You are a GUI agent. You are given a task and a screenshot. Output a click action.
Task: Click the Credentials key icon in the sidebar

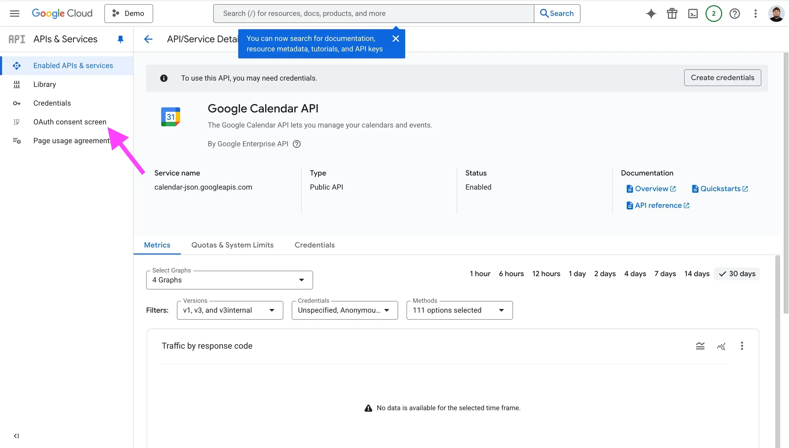[17, 103]
